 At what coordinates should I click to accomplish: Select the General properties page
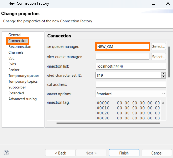tap(15, 35)
